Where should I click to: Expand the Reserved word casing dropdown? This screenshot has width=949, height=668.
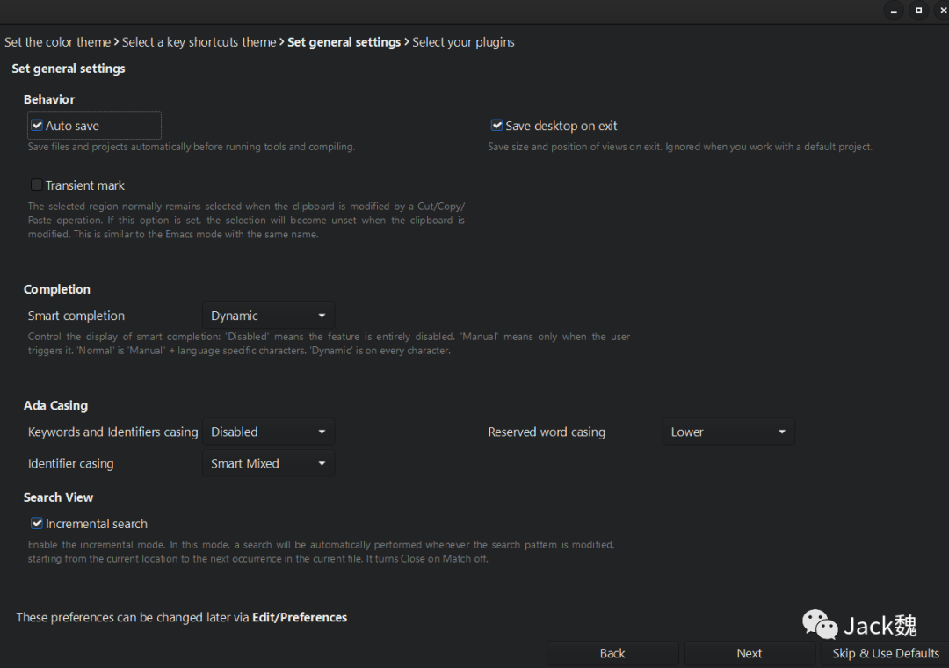(728, 432)
